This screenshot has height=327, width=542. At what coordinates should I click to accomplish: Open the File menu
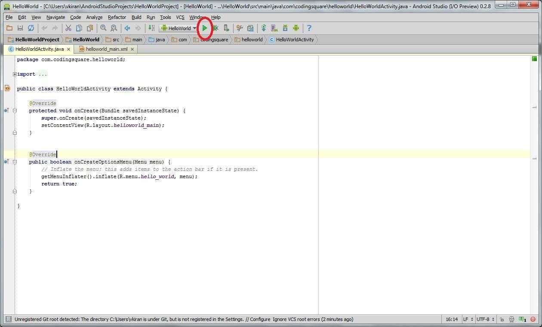[9, 17]
